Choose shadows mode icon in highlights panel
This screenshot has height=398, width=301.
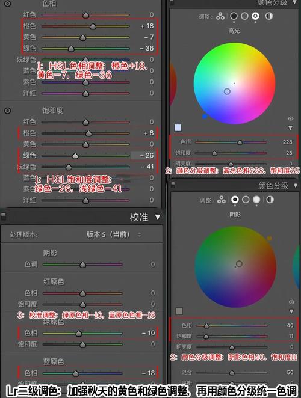click(234, 16)
